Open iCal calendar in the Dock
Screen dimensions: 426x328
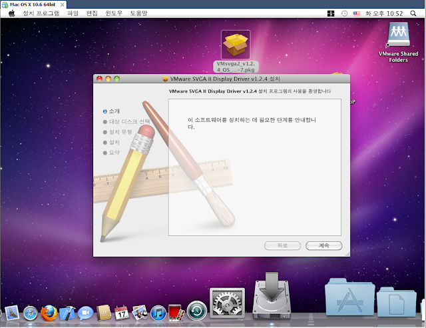coord(122,313)
